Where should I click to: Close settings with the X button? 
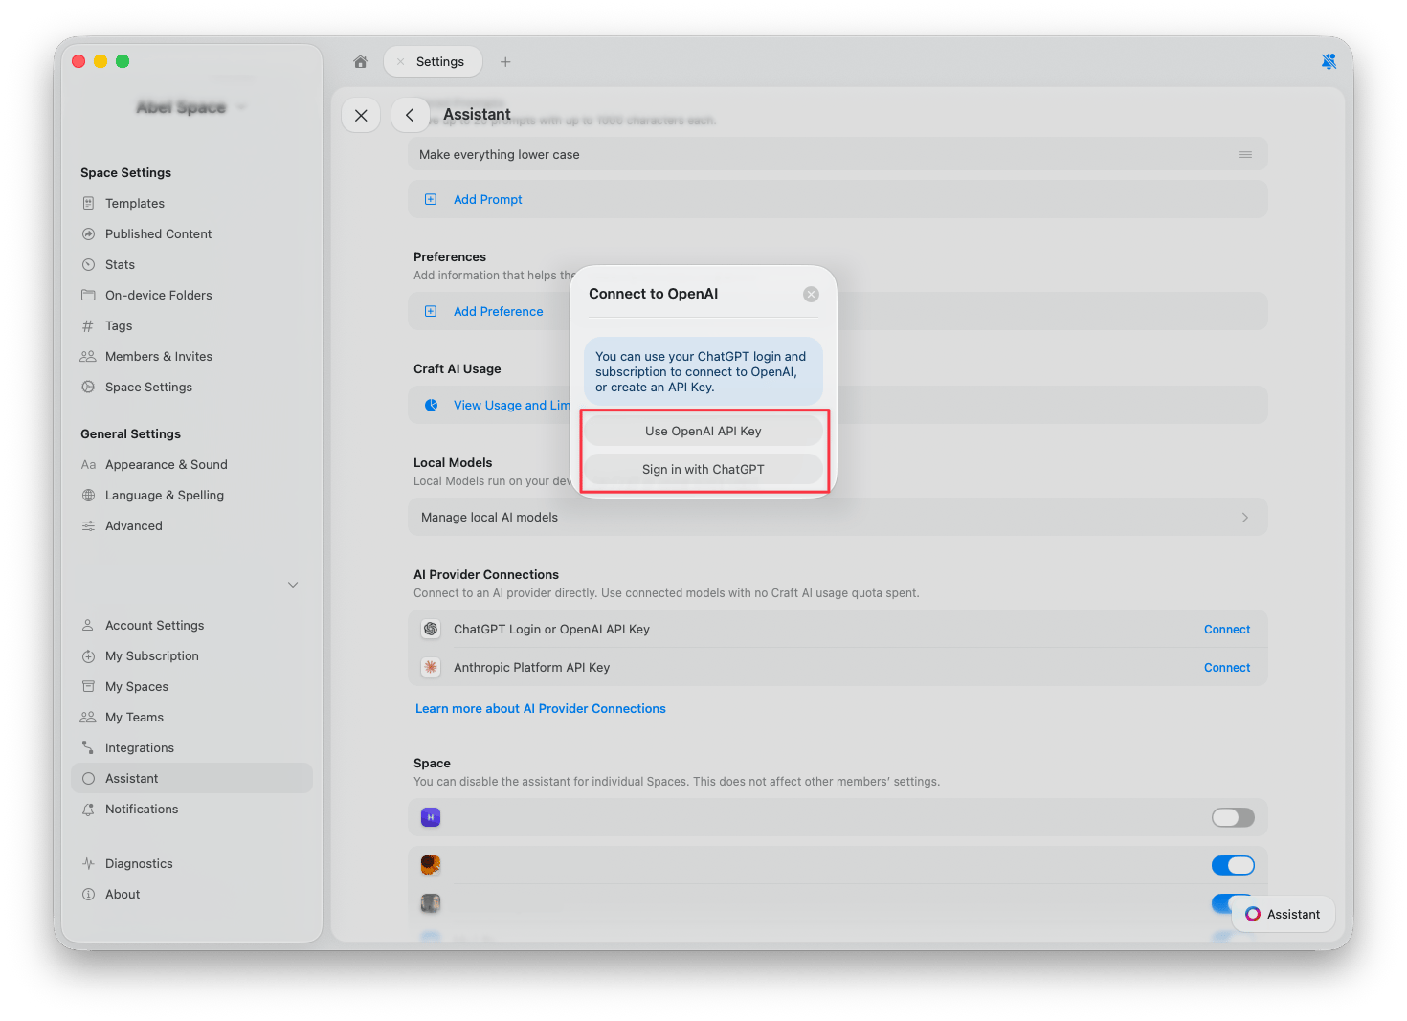361,115
